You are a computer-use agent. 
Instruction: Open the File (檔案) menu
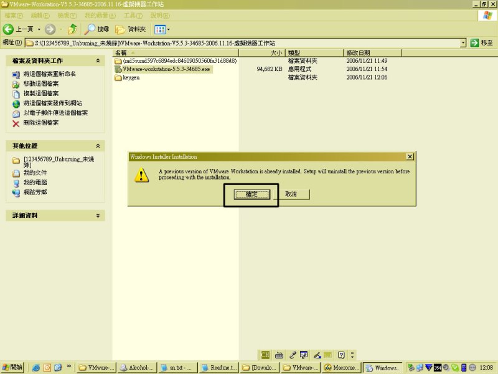pos(14,16)
